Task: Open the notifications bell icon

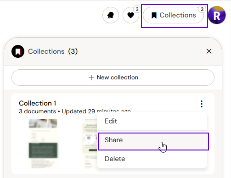Action: click(111, 15)
